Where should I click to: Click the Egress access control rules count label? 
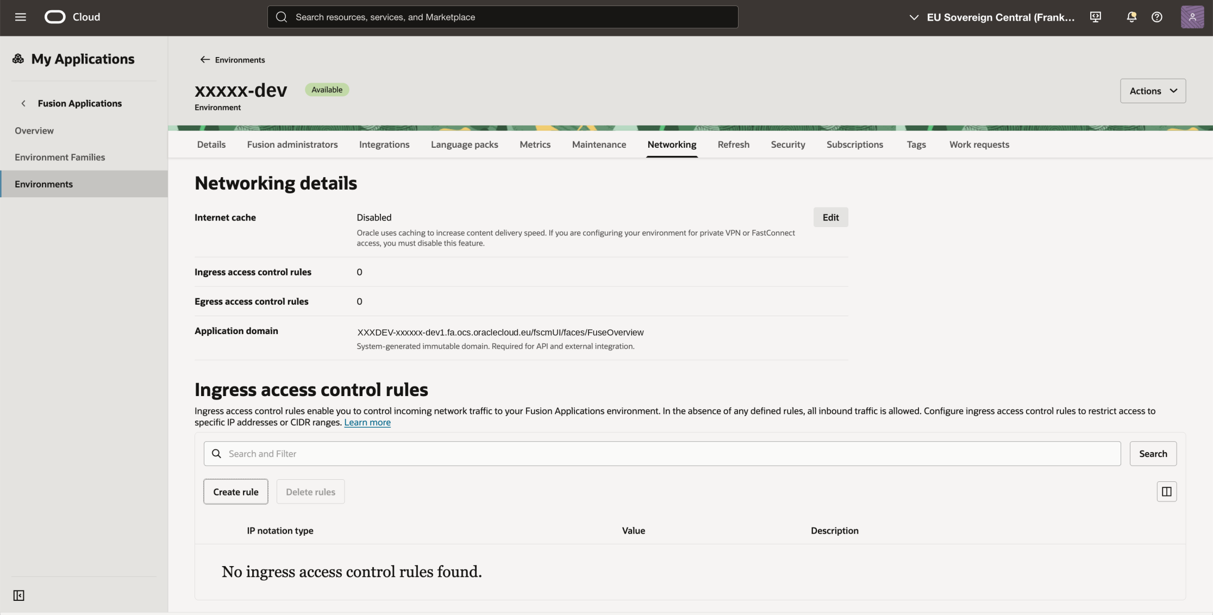click(252, 302)
